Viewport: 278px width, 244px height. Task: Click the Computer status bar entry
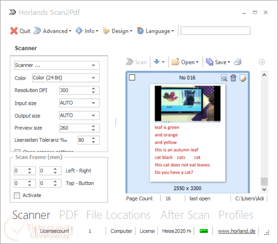tap(121, 231)
